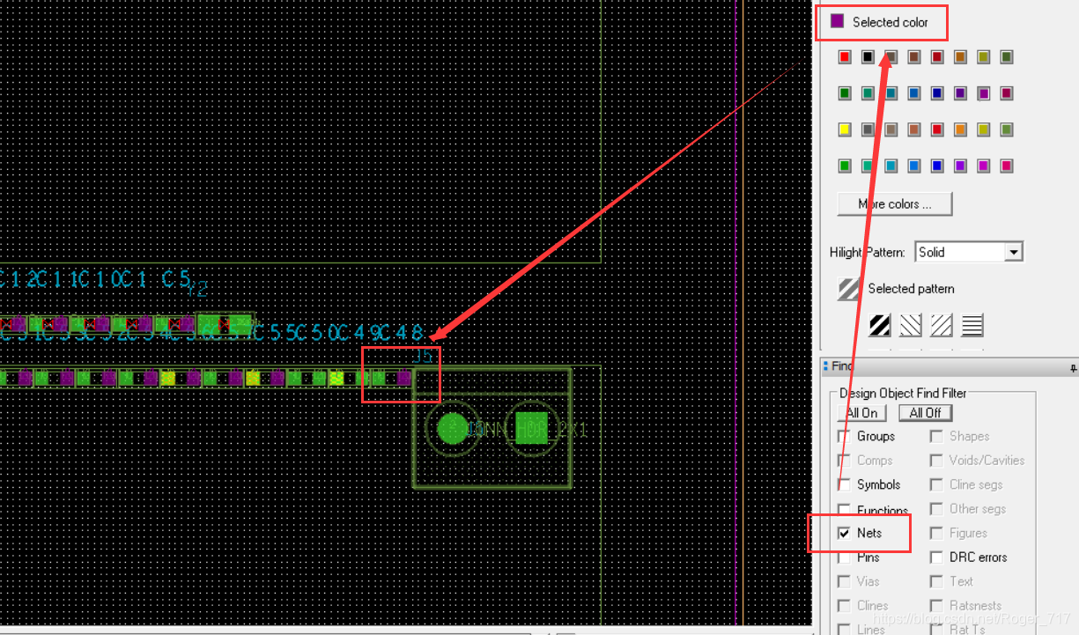This screenshot has width=1079, height=635.
Task: Click the purple pad left of J5
Action: pos(403,379)
